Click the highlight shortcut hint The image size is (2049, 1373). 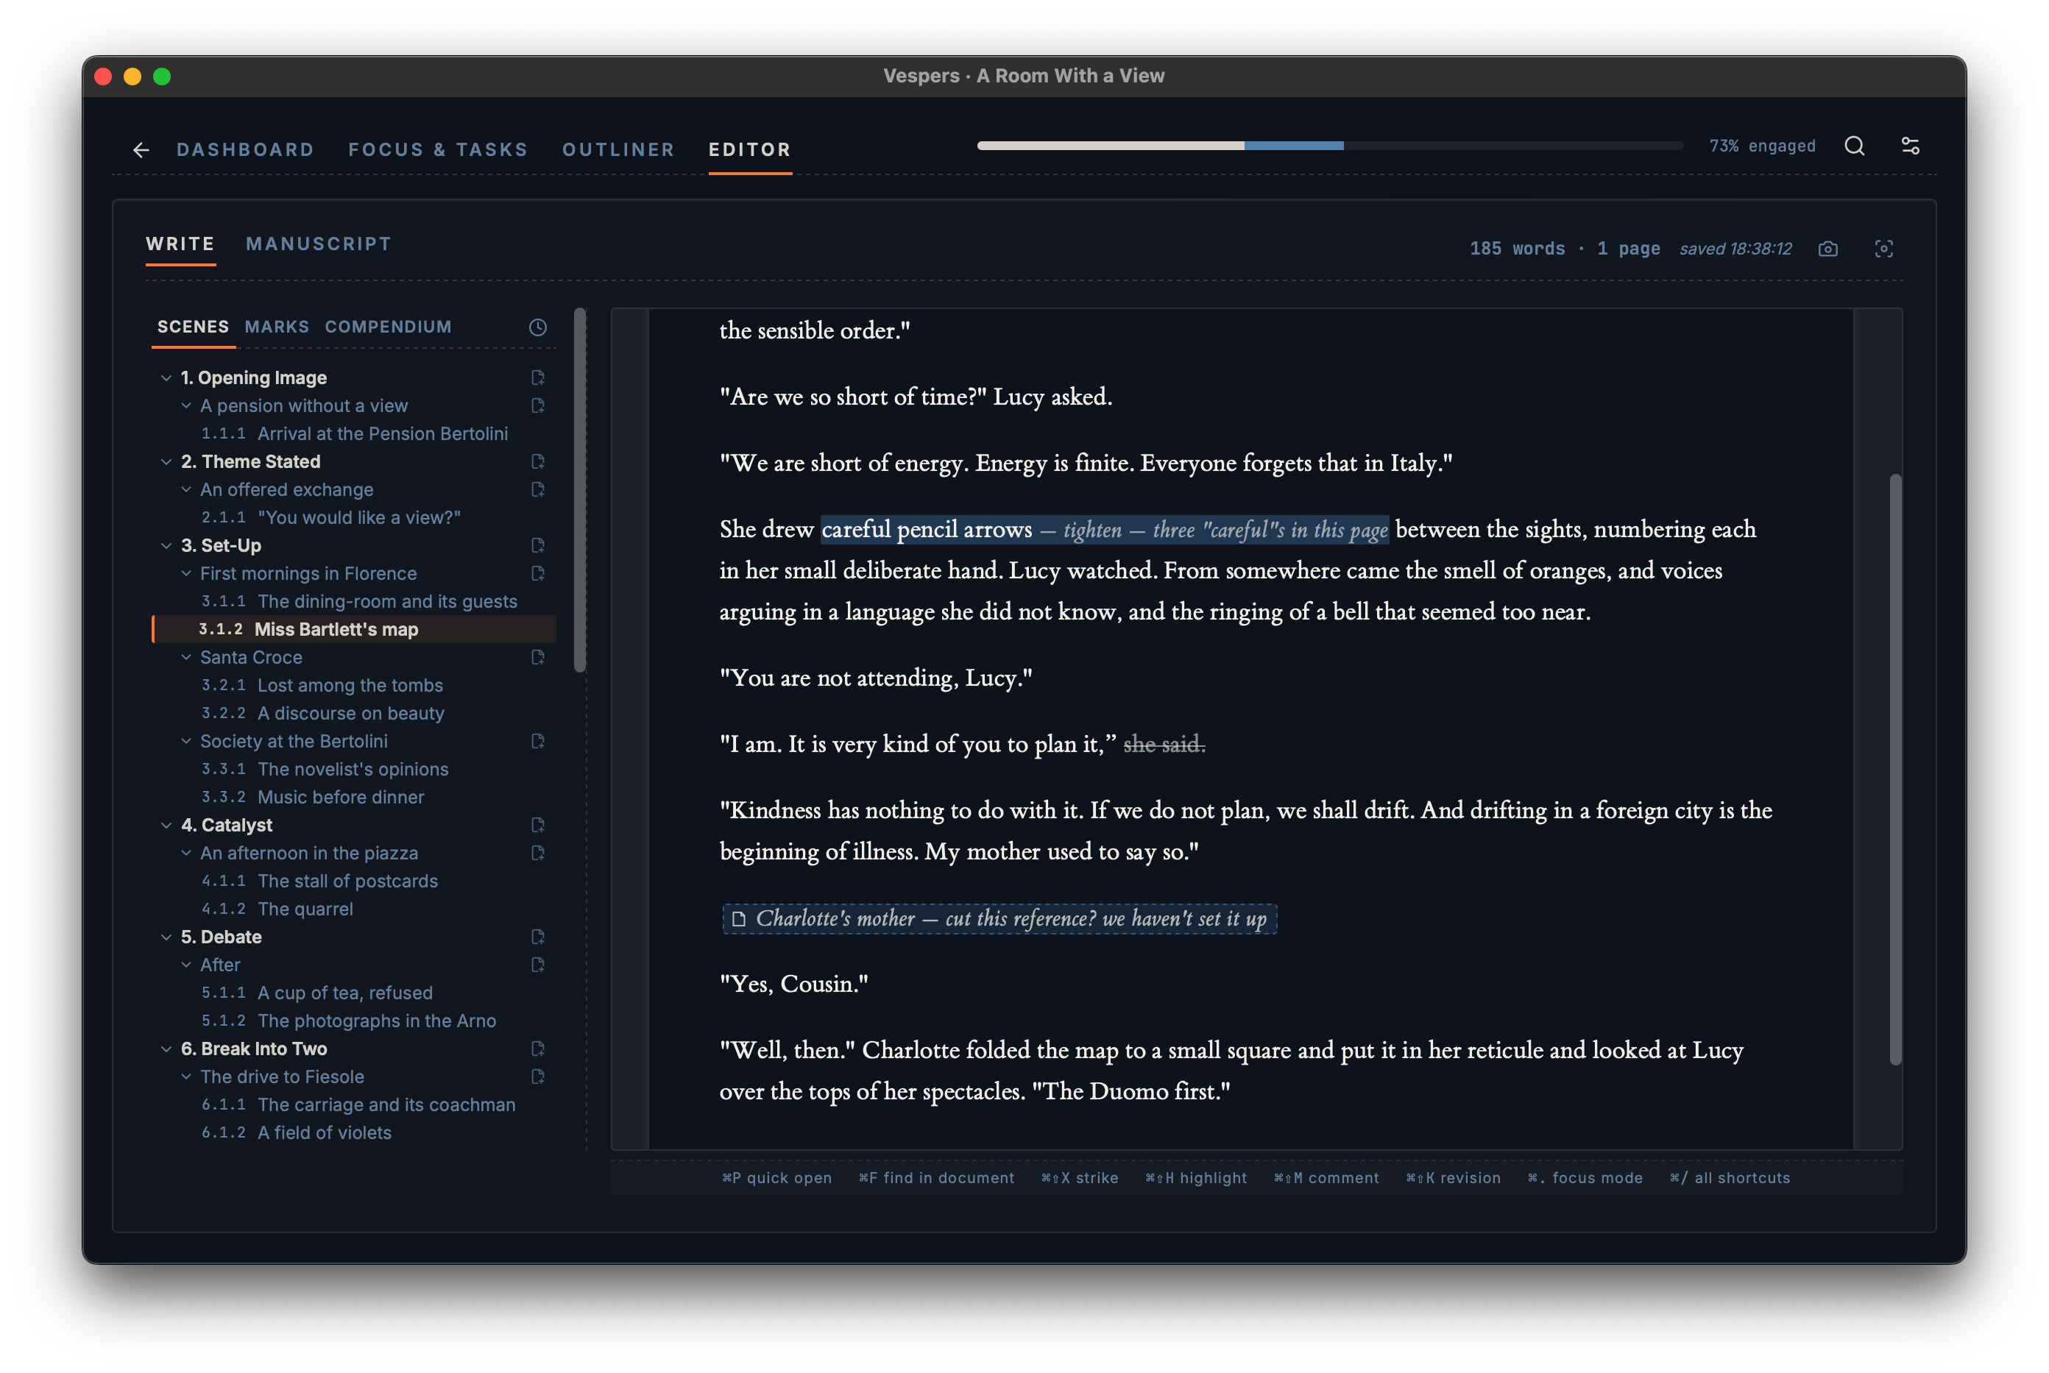tap(1196, 1178)
